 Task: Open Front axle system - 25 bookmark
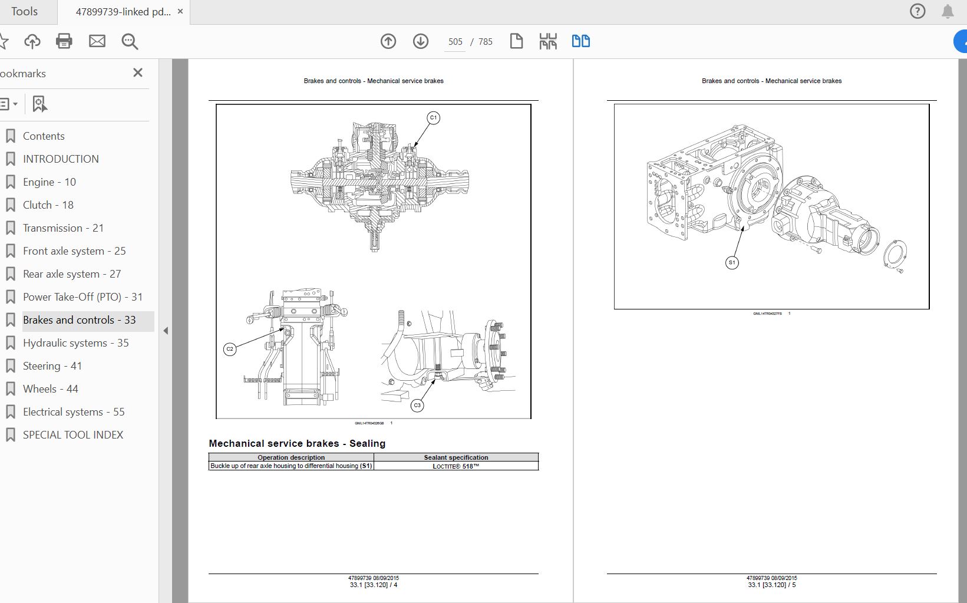(74, 251)
